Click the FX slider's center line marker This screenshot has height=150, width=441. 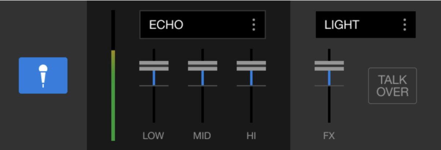point(329,86)
